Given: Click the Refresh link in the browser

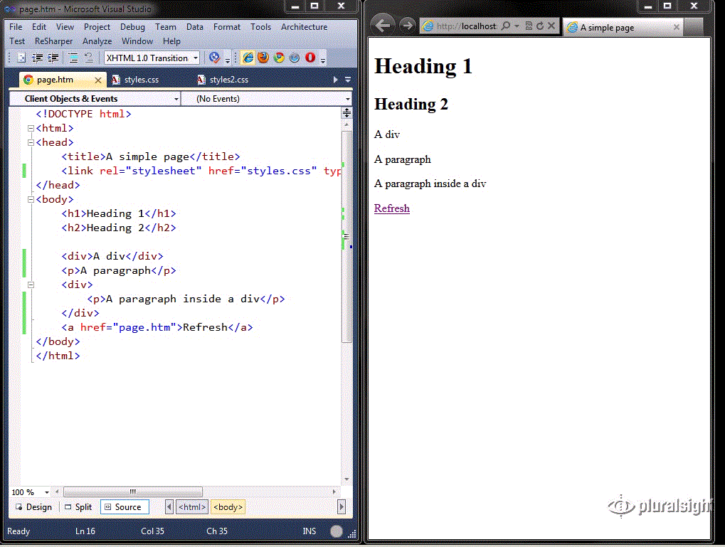Looking at the screenshot, I should (x=391, y=208).
